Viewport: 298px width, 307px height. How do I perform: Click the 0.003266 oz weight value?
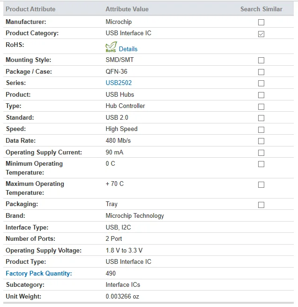point(122,296)
